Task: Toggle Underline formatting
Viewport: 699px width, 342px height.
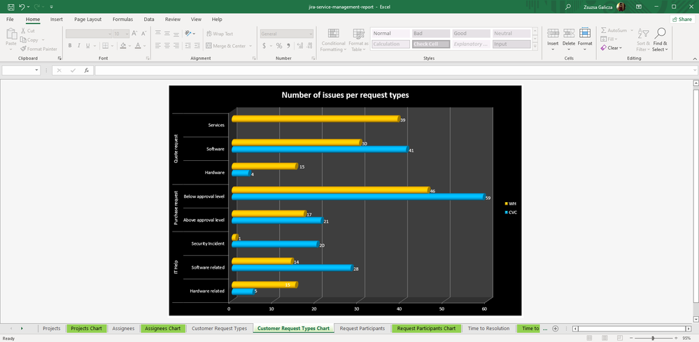Action: [x=88, y=45]
